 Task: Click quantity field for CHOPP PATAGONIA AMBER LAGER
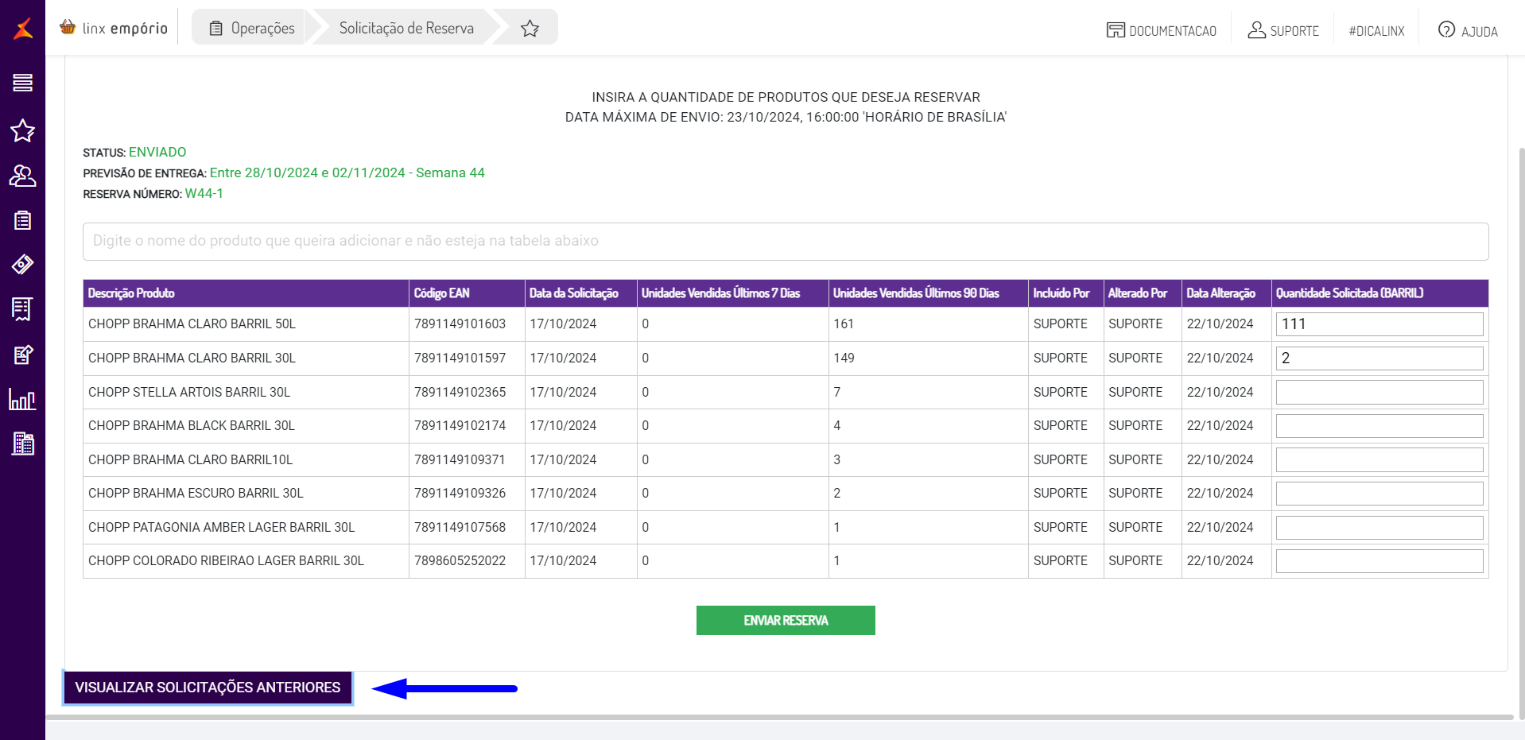(x=1379, y=527)
